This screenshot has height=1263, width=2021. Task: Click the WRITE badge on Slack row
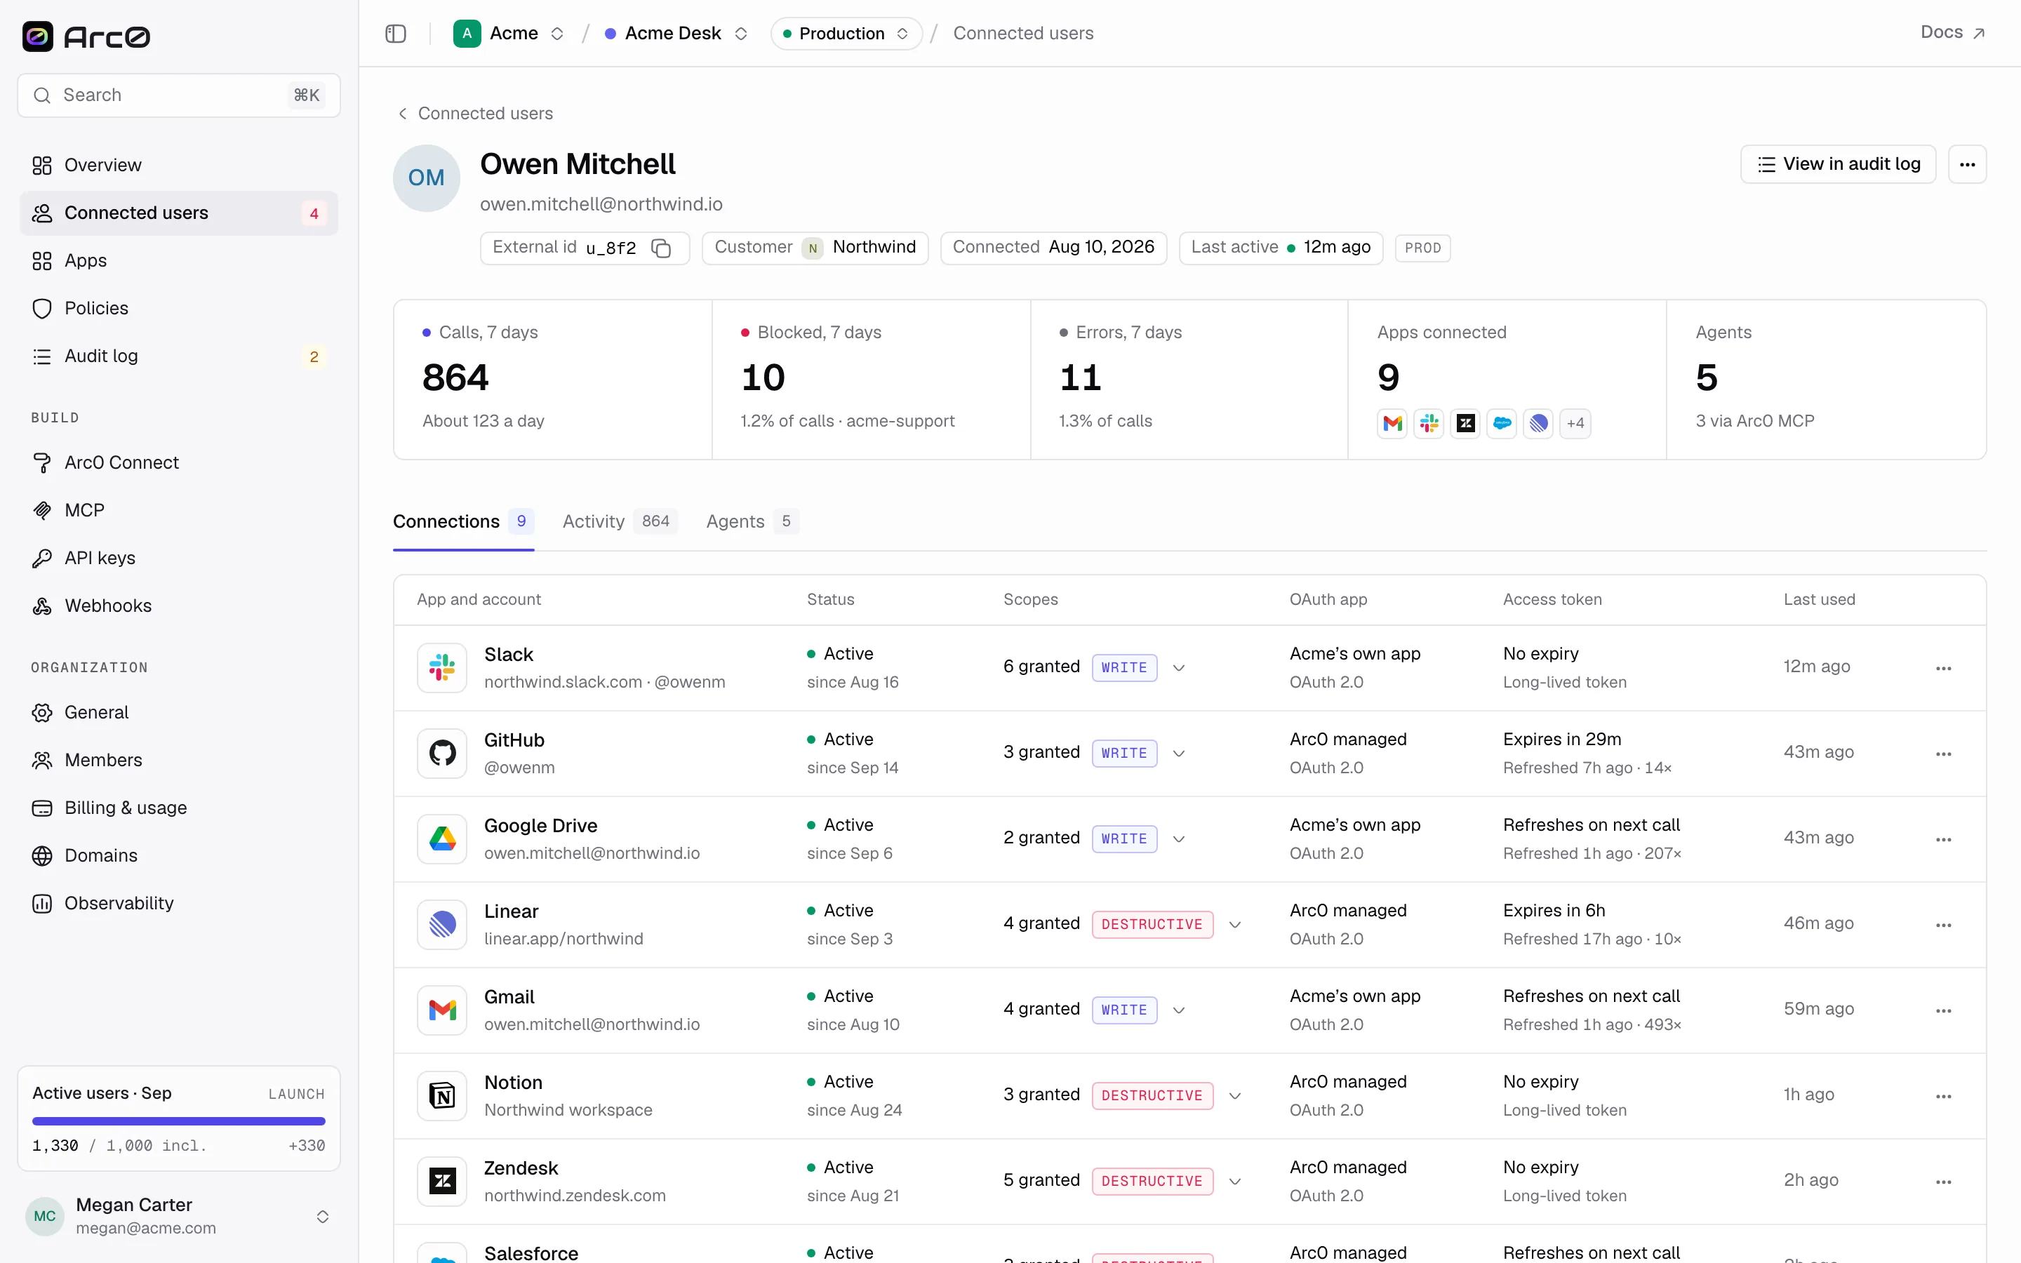click(1124, 667)
